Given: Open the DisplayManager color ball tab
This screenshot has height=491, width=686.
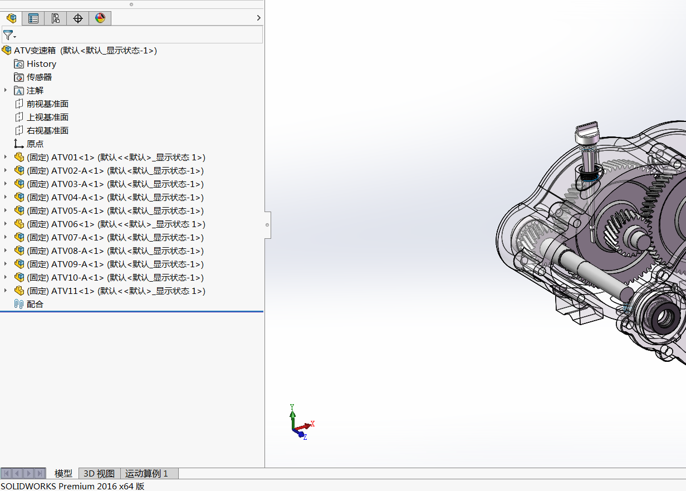Looking at the screenshot, I should tap(100, 18).
